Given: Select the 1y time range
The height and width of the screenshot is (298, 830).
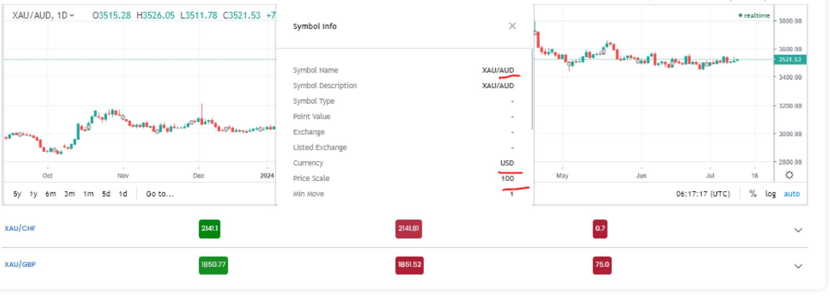Looking at the screenshot, I should click(x=34, y=194).
